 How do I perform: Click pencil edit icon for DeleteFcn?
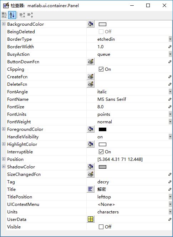coord(170,84)
